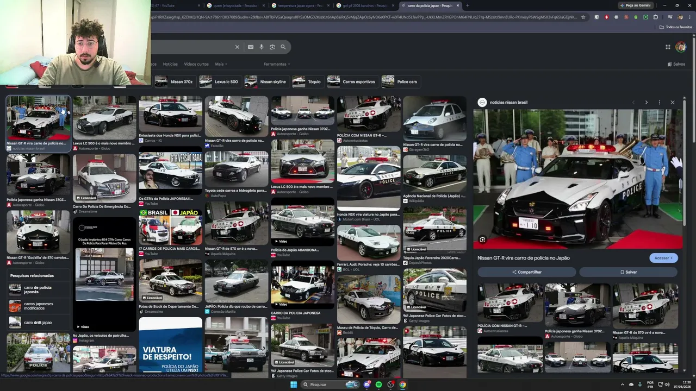Screen dimensions: 696x391
Task: Close the carro da policia japao tab
Action: (458, 5)
